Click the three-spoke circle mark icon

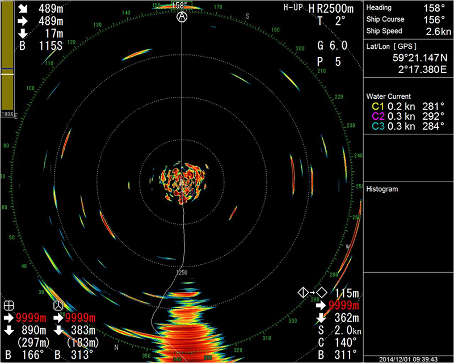(57, 306)
